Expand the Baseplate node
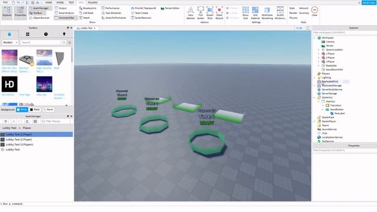 tap(319, 65)
